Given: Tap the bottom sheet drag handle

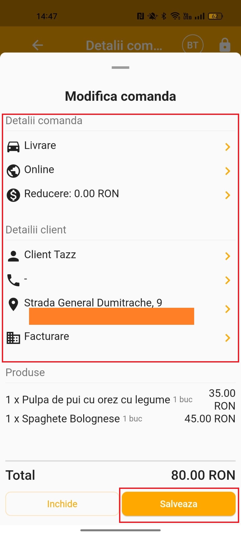Looking at the screenshot, I should [120, 68].
